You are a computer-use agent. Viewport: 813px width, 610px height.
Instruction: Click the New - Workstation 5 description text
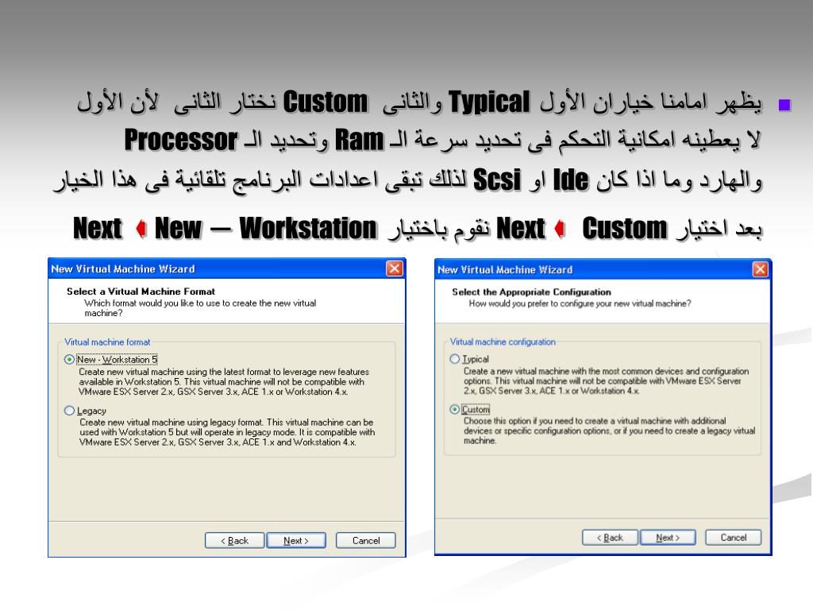(224, 382)
